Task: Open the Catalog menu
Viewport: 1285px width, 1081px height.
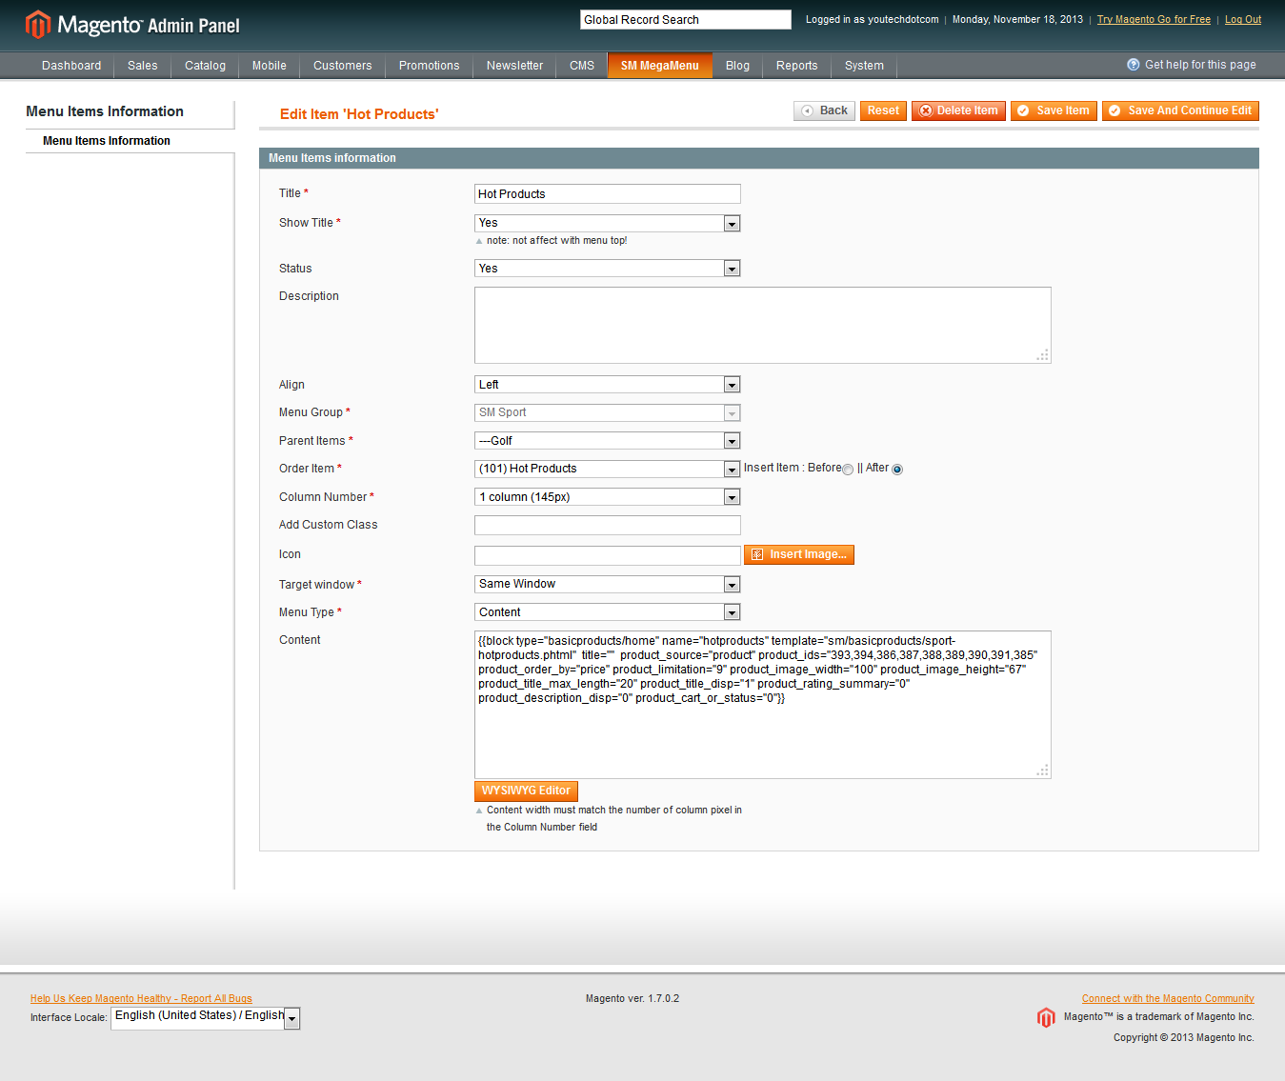Action: pos(205,66)
